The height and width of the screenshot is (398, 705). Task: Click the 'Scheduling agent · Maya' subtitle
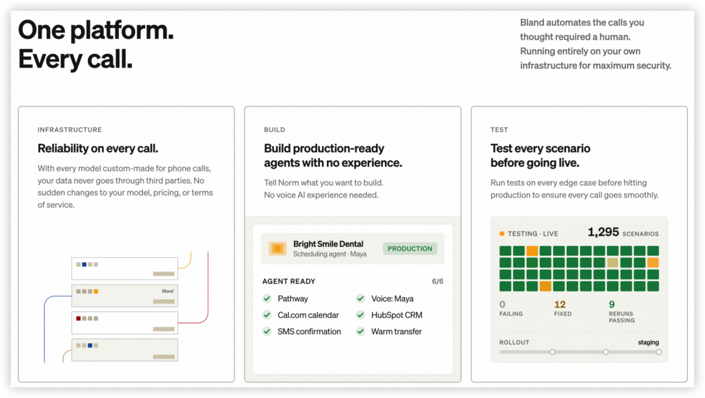[x=330, y=254]
